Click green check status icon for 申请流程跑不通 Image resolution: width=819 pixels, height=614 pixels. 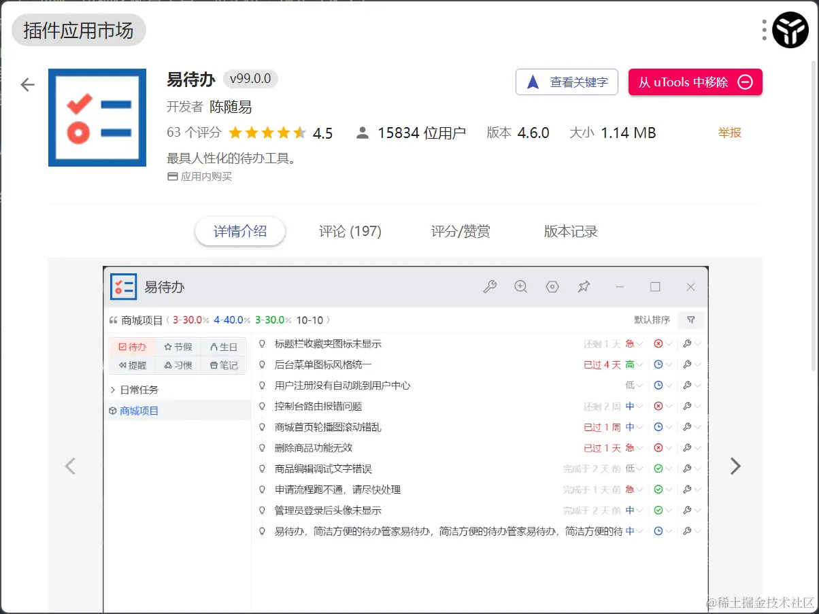(x=658, y=490)
